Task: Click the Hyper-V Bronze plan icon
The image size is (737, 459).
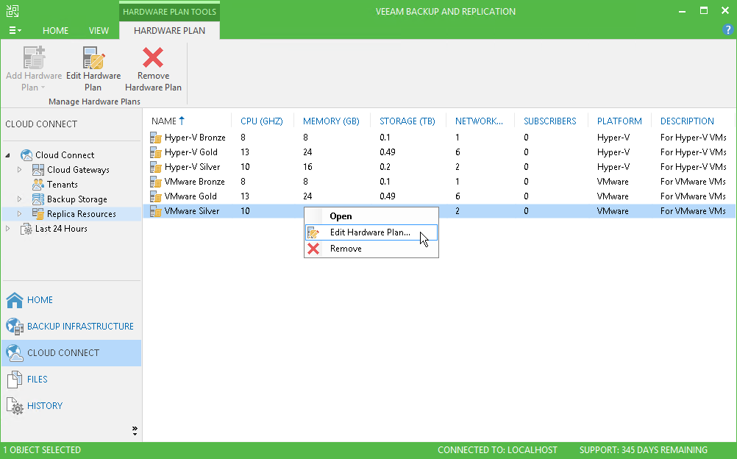Action: pyautogui.click(x=156, y=138)
